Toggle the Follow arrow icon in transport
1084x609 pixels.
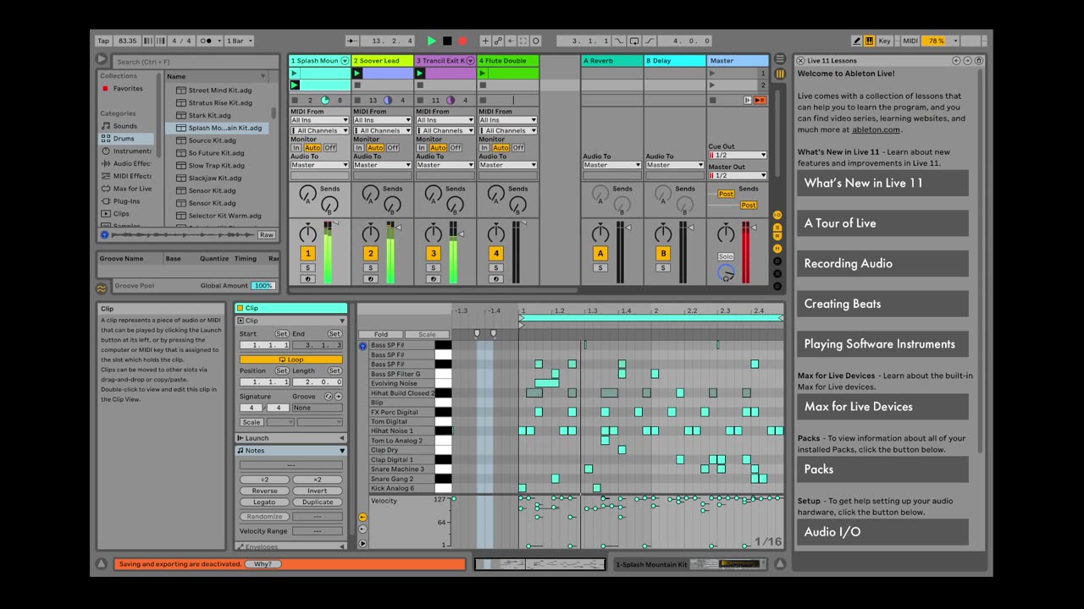352,41
